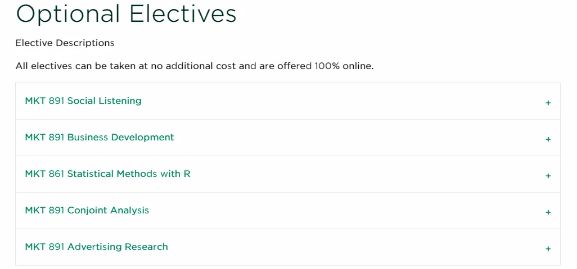Expand the Business Development accordion row

coord(337,138)
